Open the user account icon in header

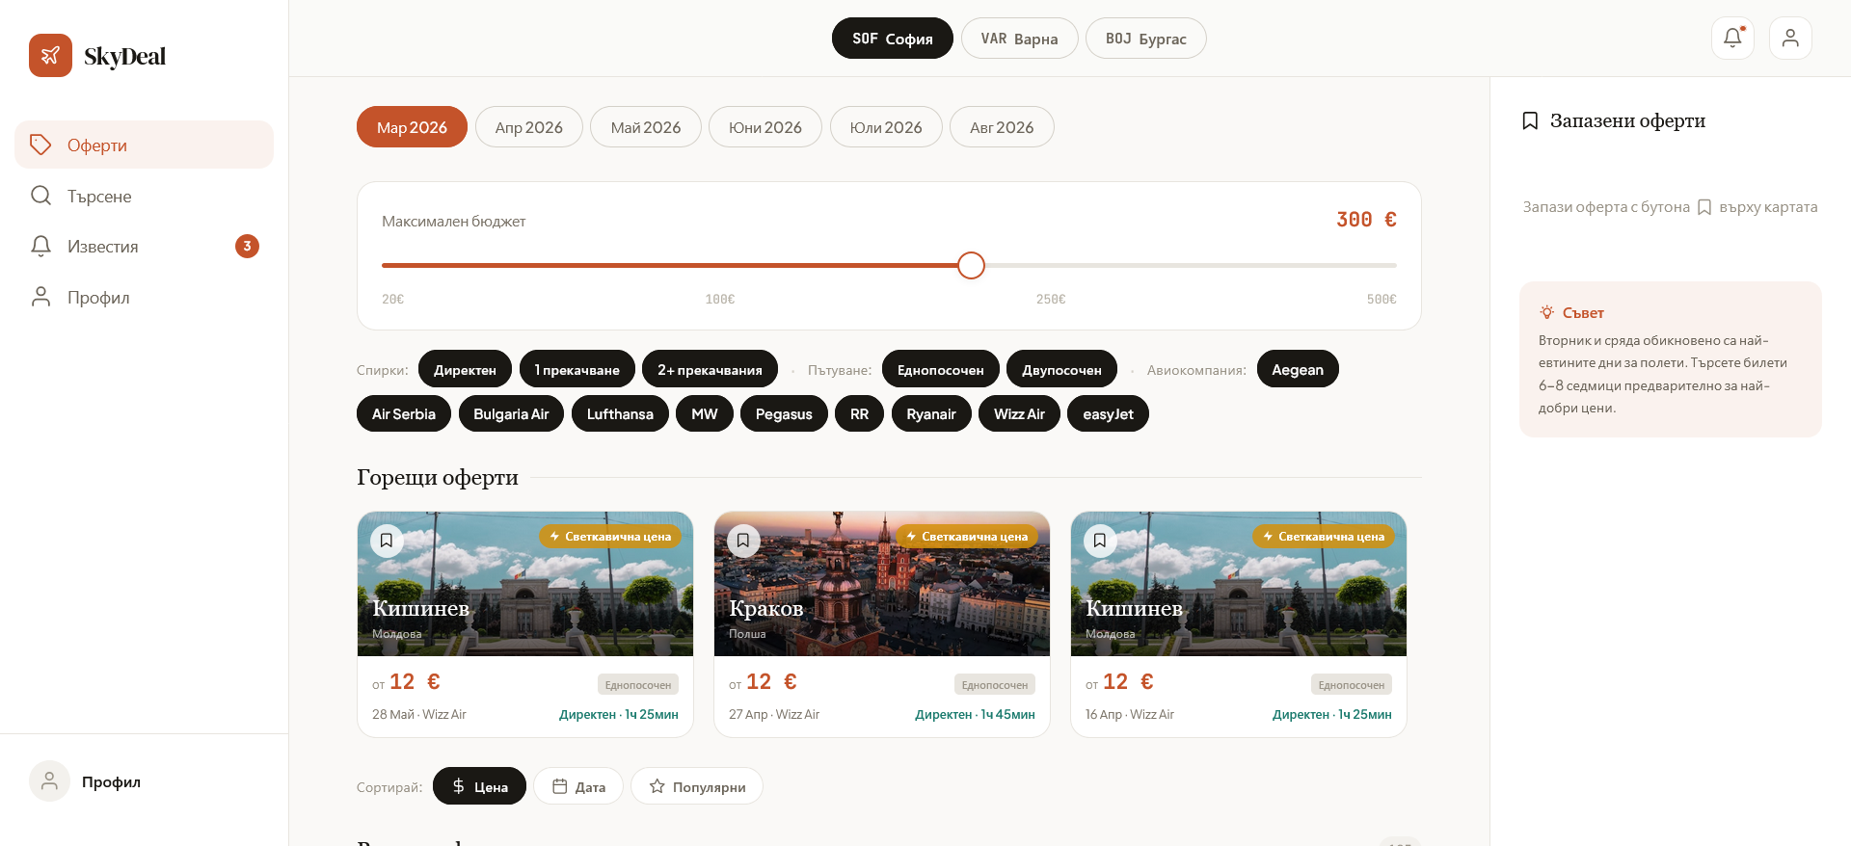1790,39
